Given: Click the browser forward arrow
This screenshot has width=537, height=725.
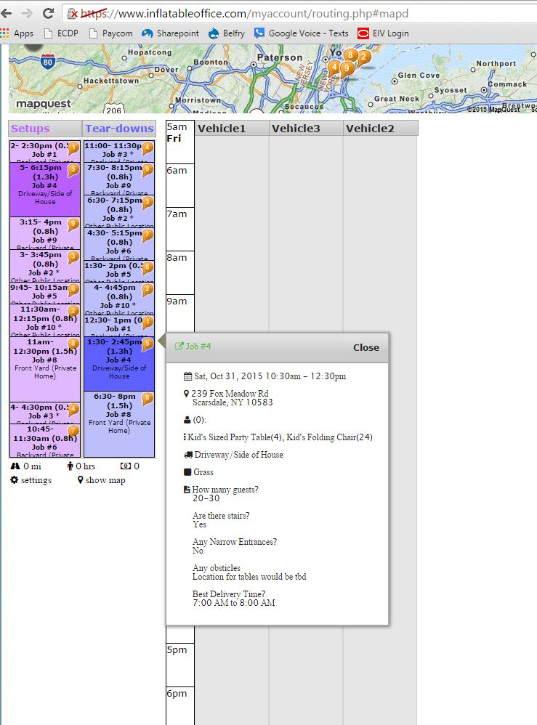Looking at the screenshot, I should click(x=27, y=13).
